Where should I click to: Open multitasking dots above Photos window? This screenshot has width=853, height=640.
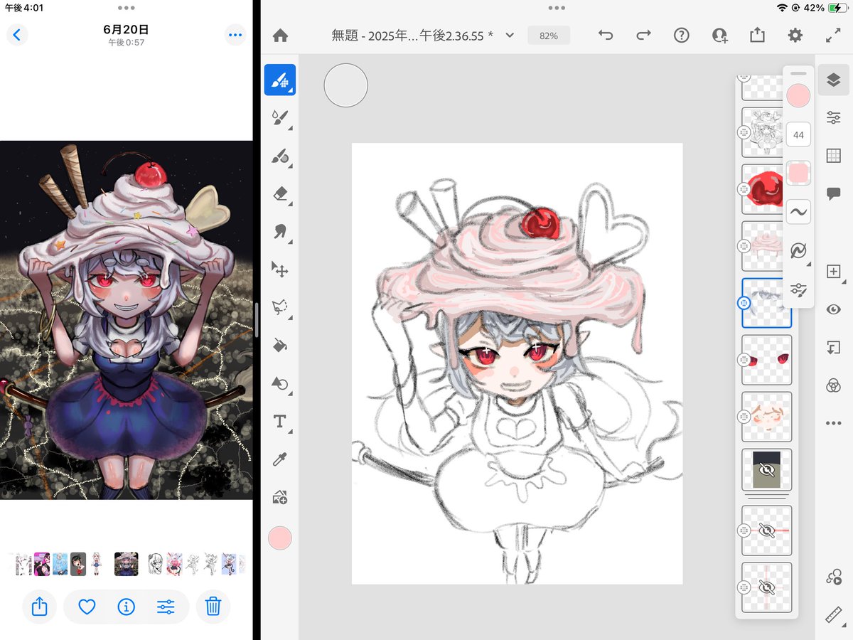pos(127,8)
